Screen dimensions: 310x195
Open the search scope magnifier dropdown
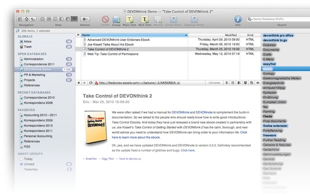pos(250,19)
